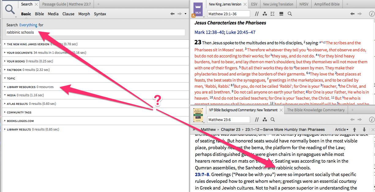The width and height of the screenshot is (375, 192).
Task: Switch to New Living Translation tab
Action: pyautogui.click(x=278, y=4)
